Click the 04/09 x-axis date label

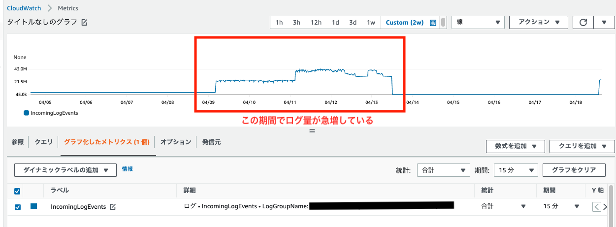coord(208,102)
